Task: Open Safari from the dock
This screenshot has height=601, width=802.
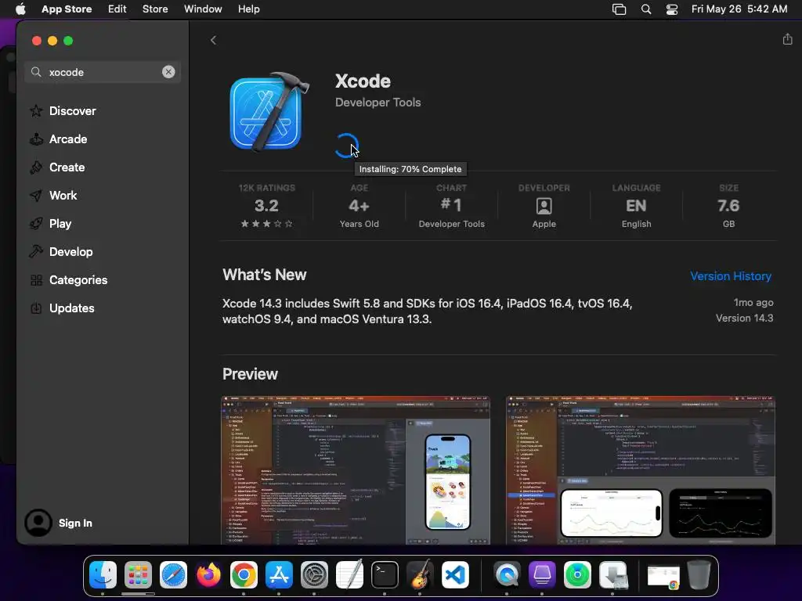Action: tap(173, 575)
